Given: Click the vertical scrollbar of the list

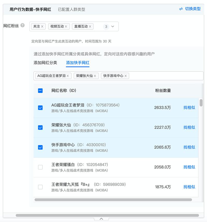Looking at the screenshot, I should (x=201, y=103).
